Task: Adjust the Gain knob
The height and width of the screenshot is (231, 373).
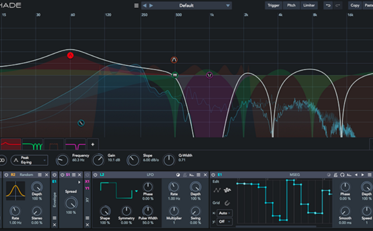Action: [x=98, y=160]
